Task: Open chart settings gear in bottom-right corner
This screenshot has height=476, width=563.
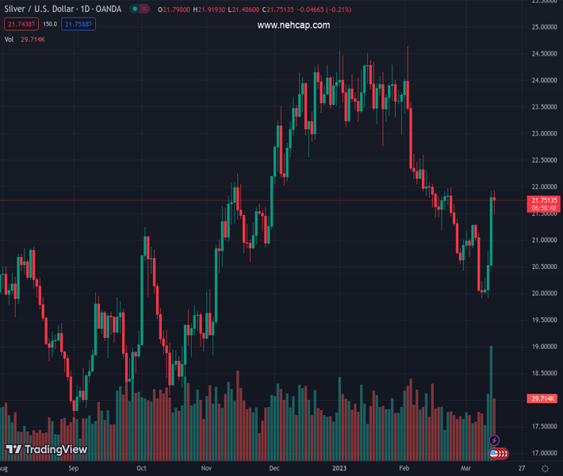Action: pyautogui.click(x=545, y=469)
